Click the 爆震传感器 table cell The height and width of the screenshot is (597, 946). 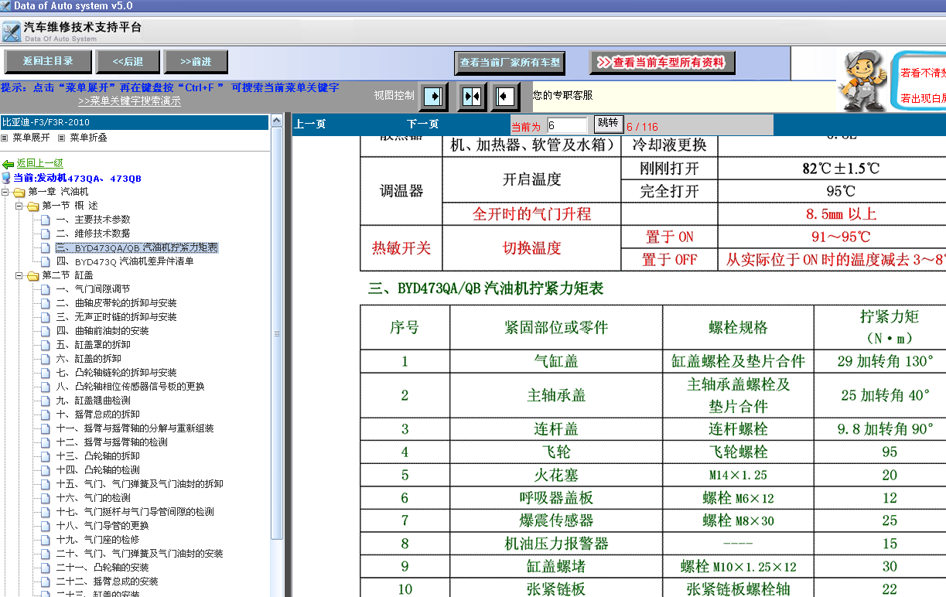point(556,520)
